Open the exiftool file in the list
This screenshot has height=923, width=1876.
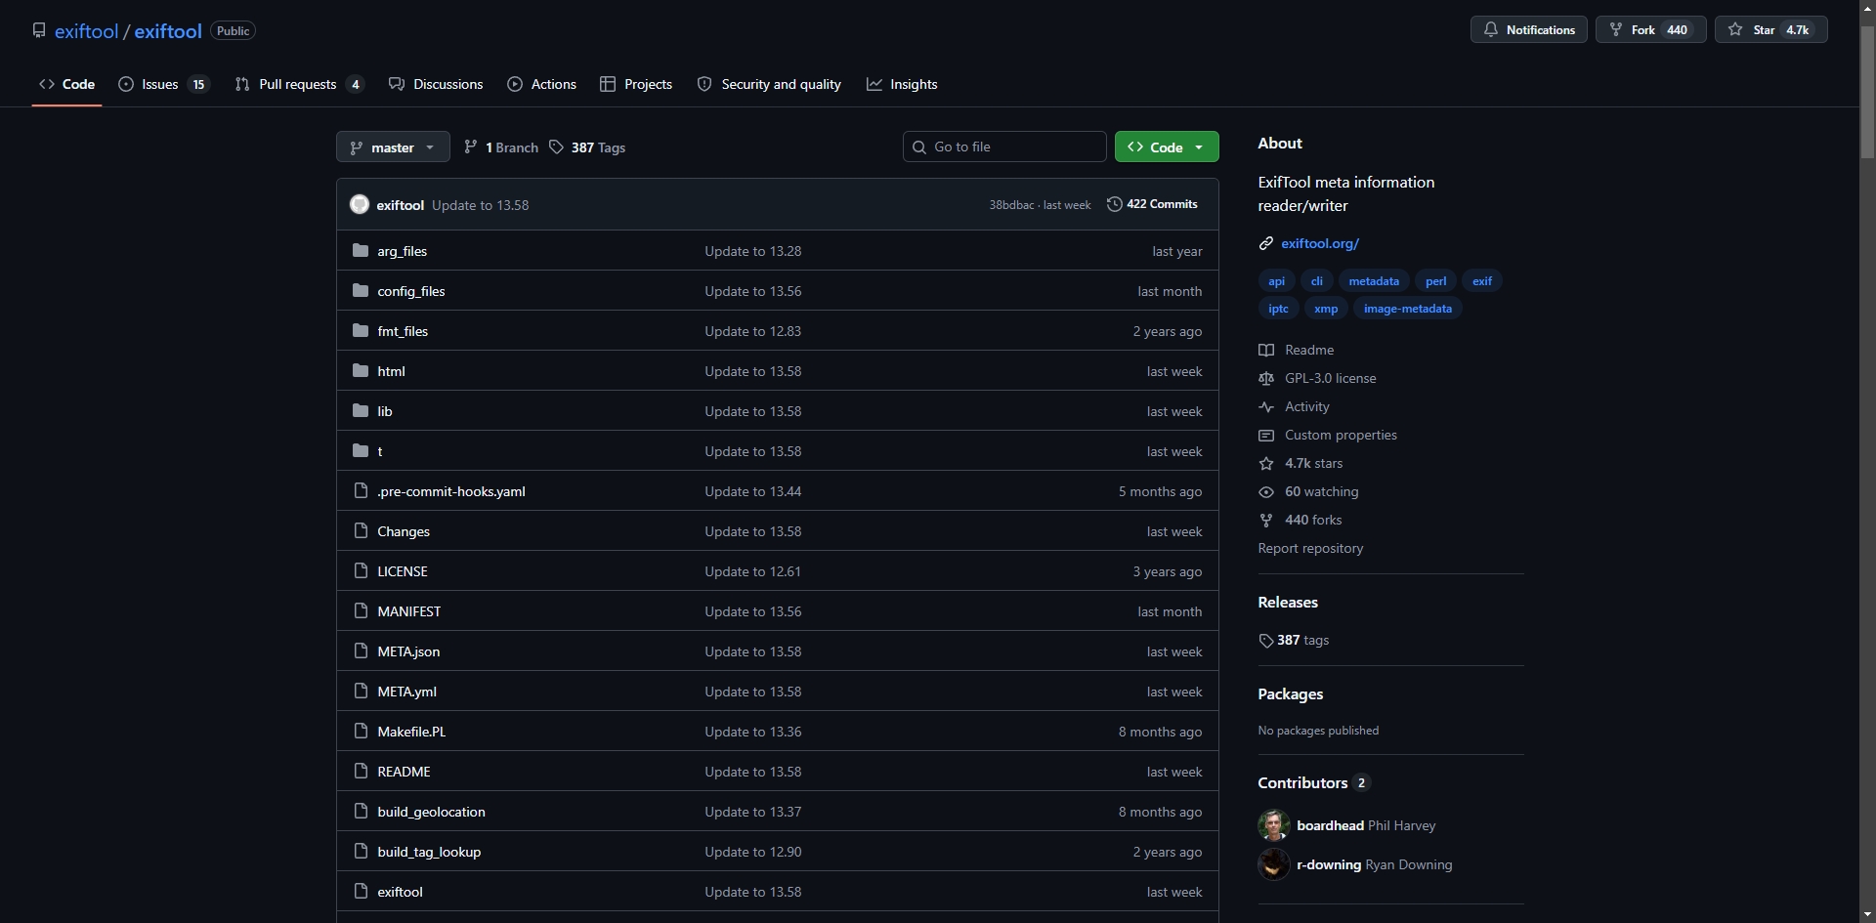click(400, 892)
